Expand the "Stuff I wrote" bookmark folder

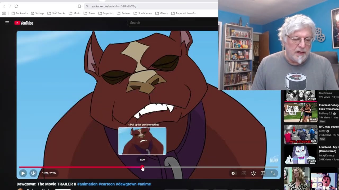click(x=56, y=13)
